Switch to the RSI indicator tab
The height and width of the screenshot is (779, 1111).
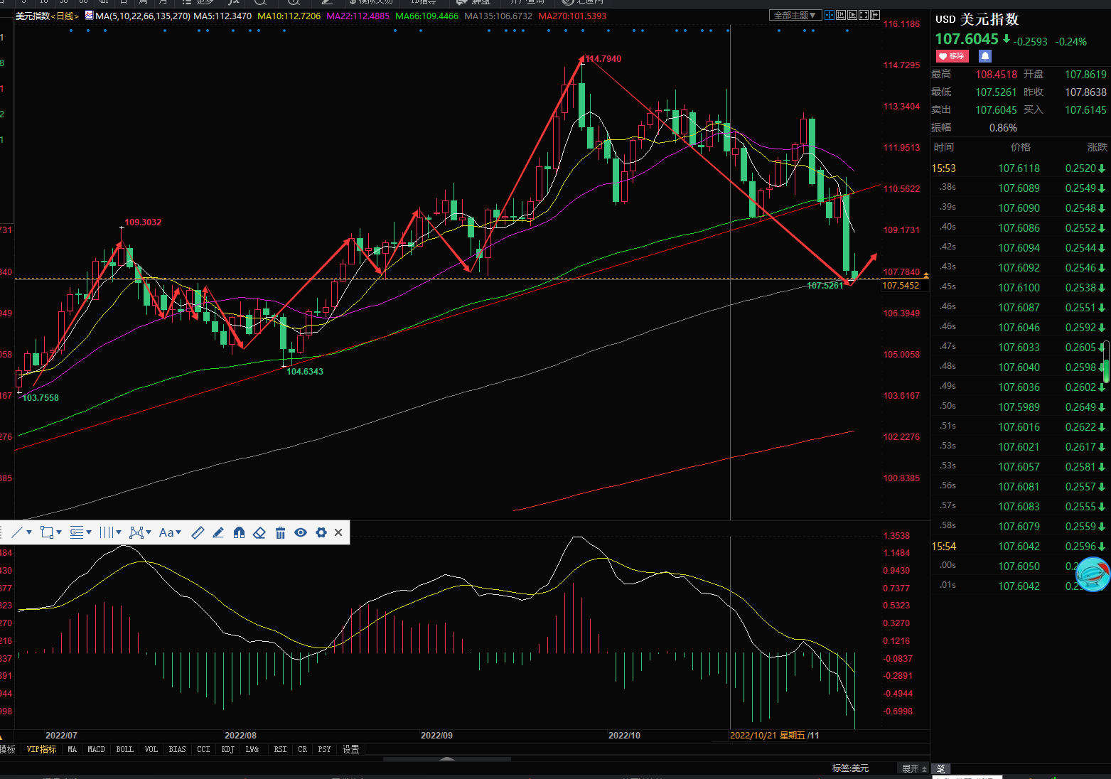[281, 749]
